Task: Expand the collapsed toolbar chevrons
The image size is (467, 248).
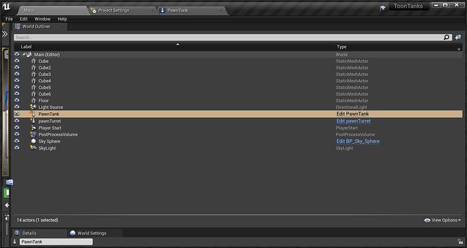Action: [5, 34]
